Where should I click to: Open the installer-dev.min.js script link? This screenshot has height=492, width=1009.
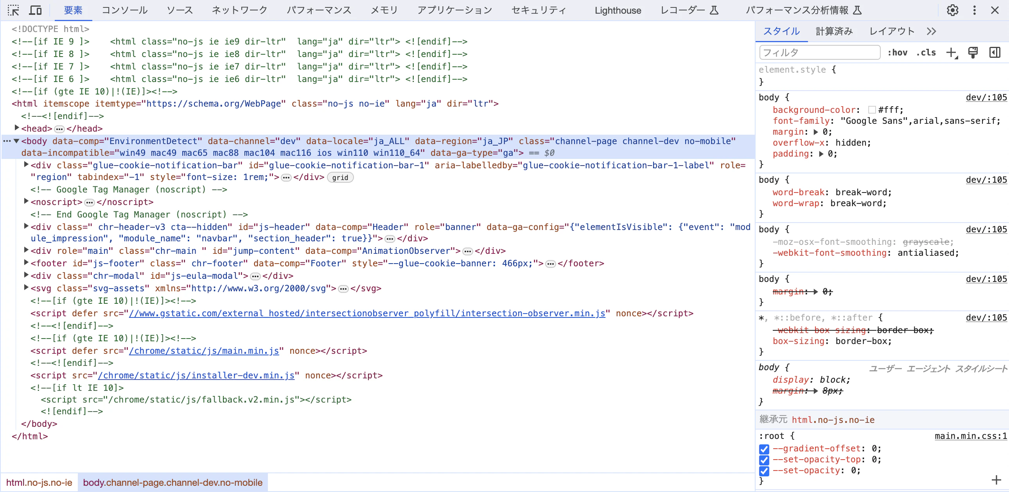pos(196,376)
